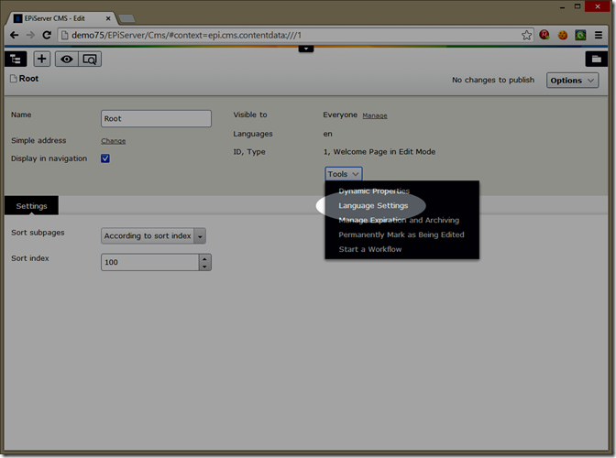The height and width of the screenshot is (458, 616).
Task: Bookmark page with the star icon
Action: point(526,35)
